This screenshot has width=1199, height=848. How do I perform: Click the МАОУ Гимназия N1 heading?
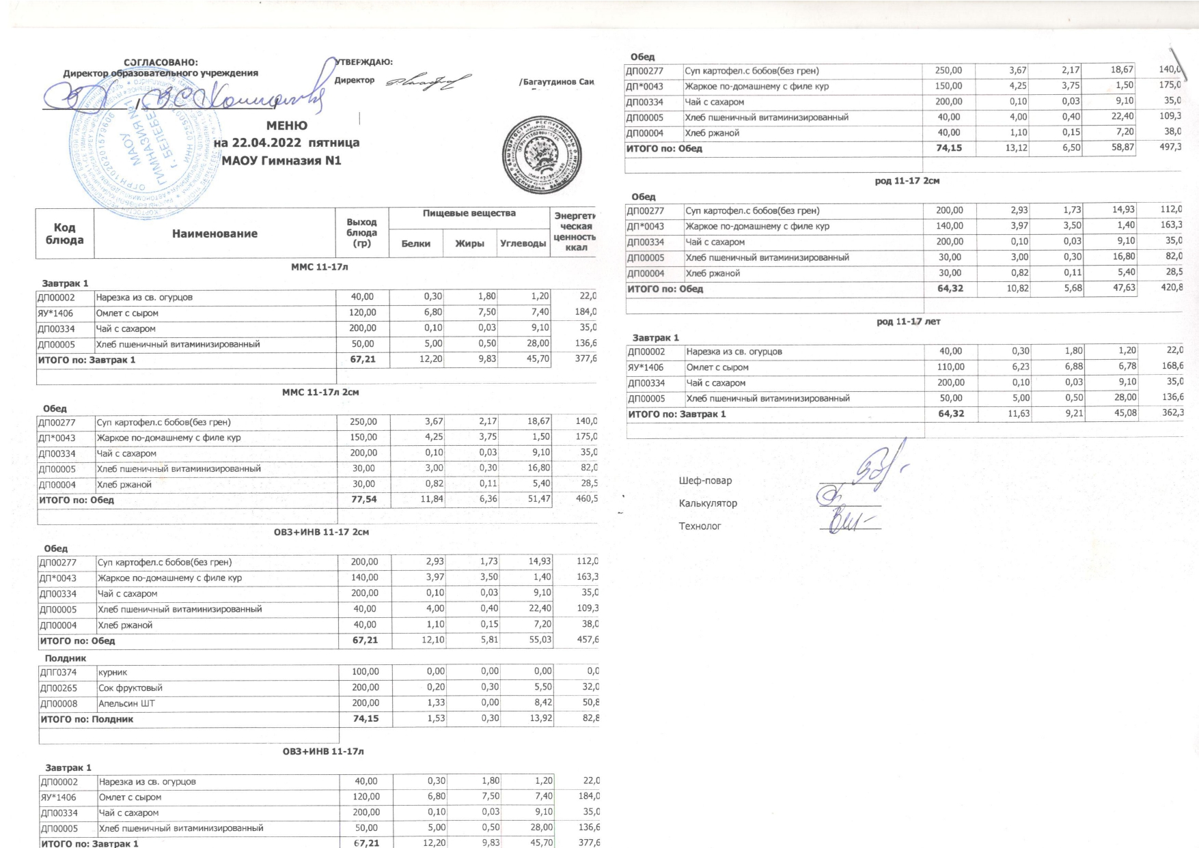tap(281, 161)
